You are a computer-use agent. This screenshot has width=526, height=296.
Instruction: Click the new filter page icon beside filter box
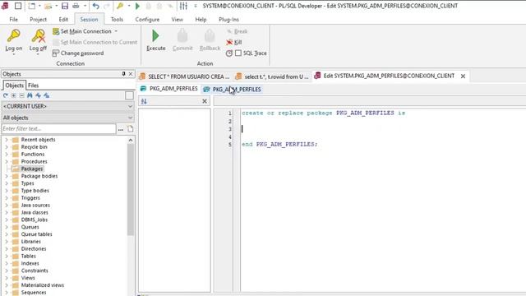(130, 129)
